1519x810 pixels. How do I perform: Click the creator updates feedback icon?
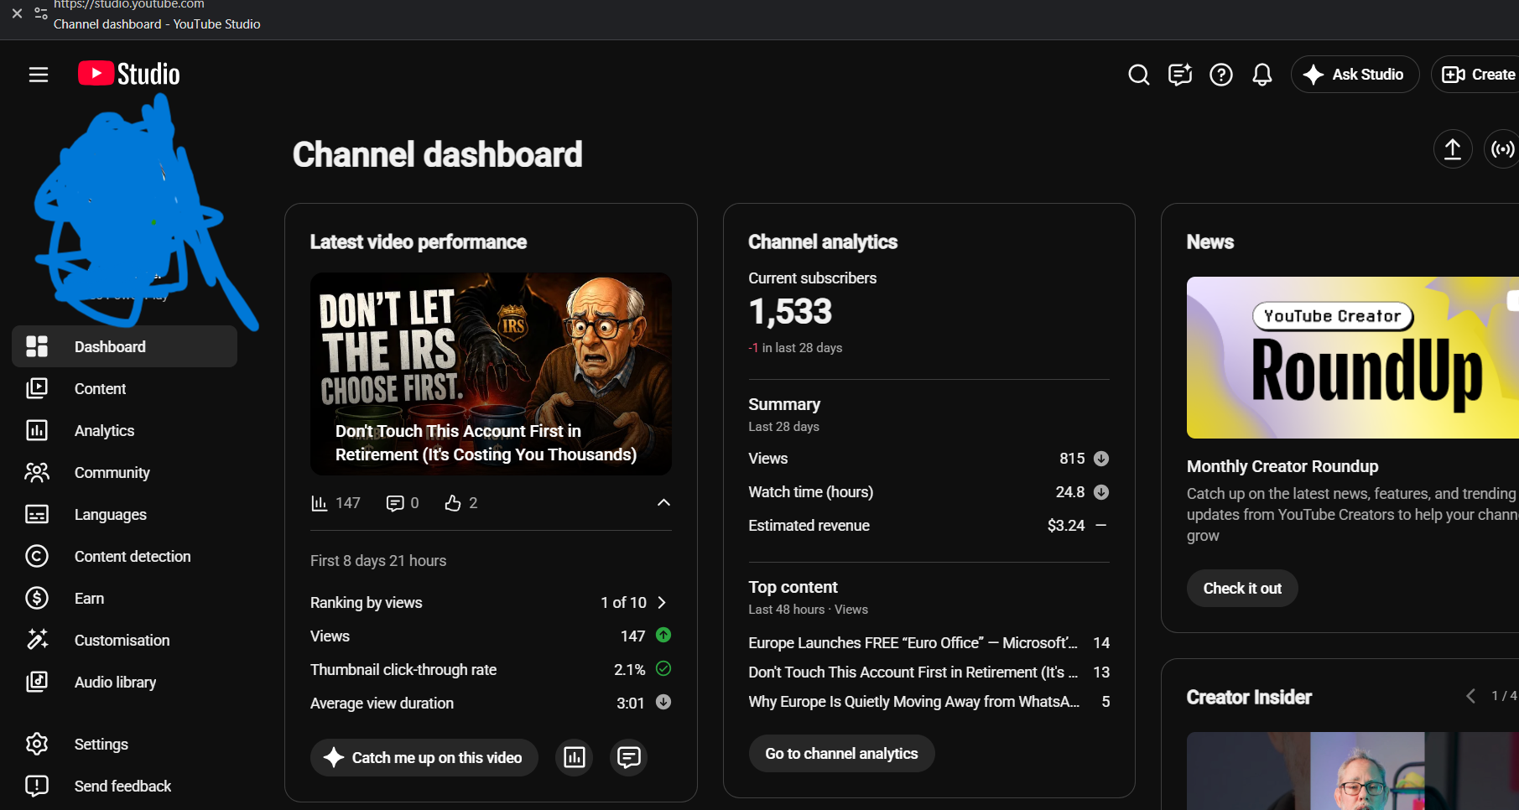click(1180, 75)
